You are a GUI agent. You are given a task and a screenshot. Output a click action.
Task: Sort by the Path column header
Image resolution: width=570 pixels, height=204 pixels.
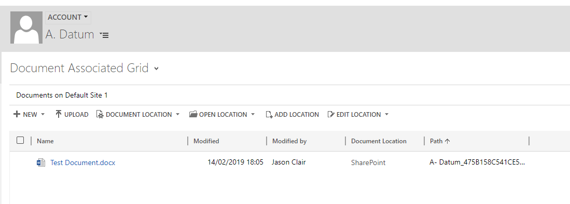pos(440,141)
